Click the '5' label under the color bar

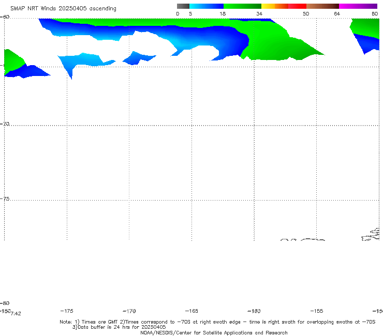(x=190, y=14)
